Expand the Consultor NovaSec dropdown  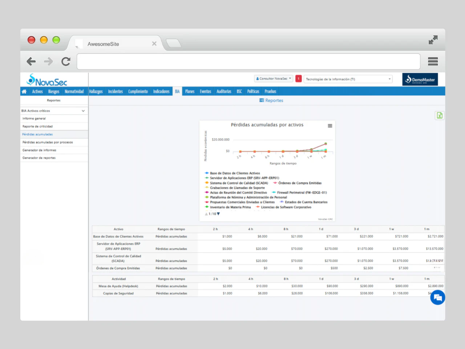tap(273, 79)
